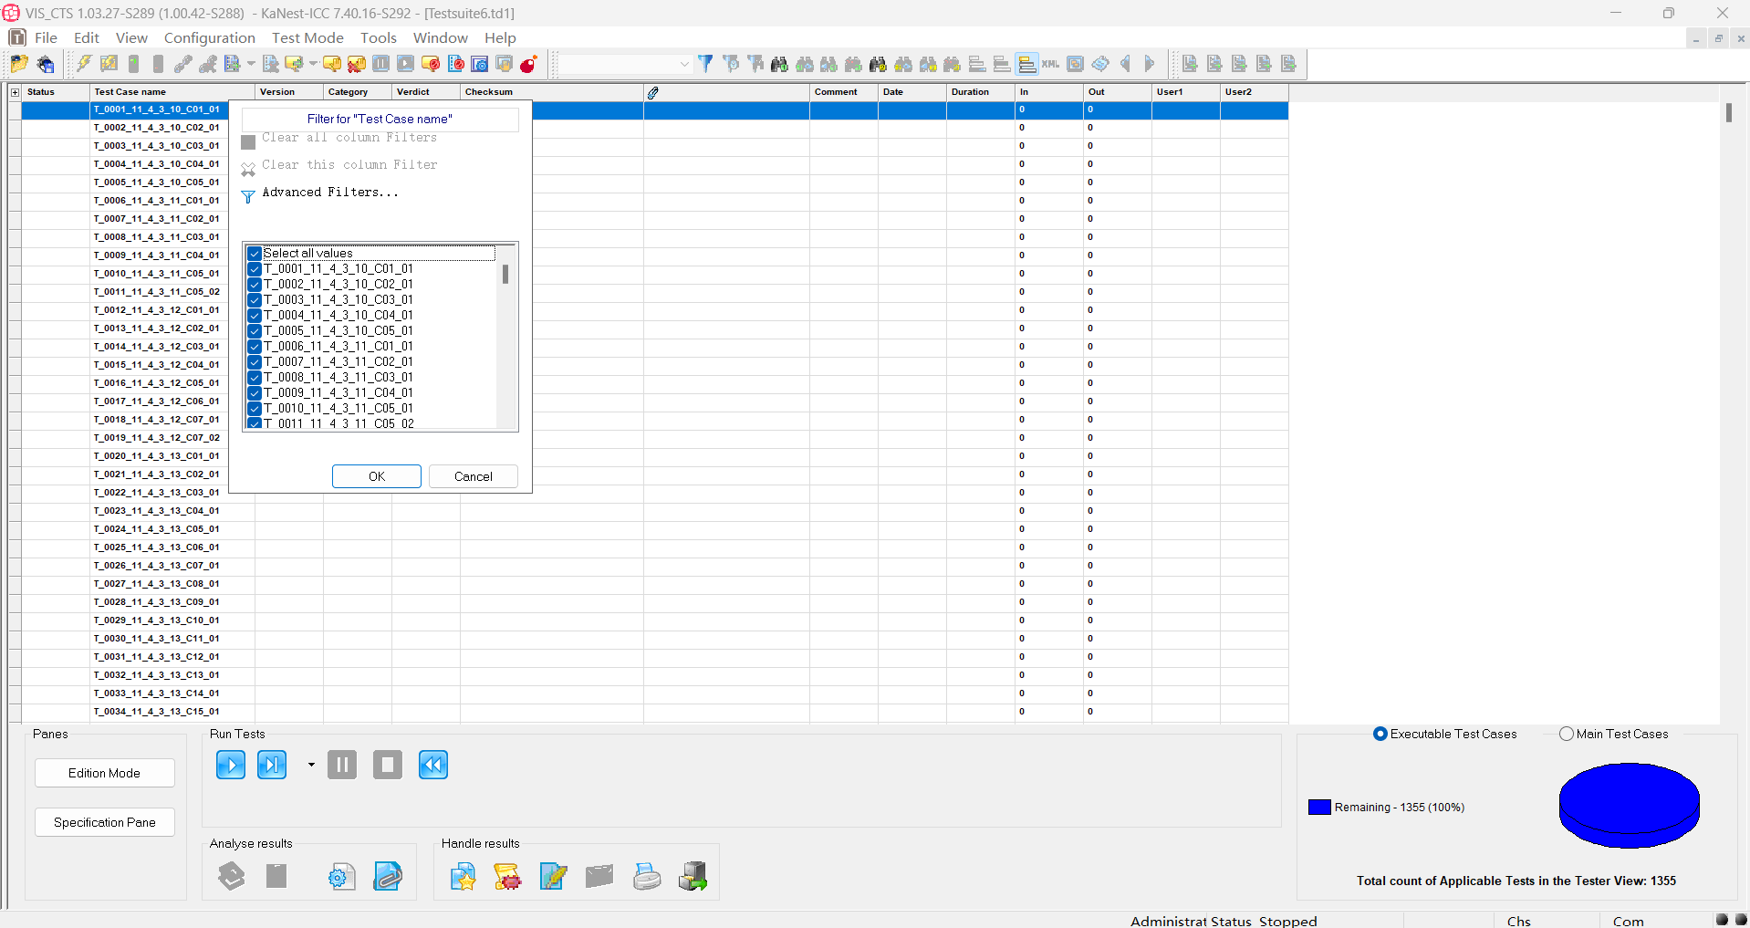Click the blue Run Tests play button

pyautogui.click(x=230, y=765)
